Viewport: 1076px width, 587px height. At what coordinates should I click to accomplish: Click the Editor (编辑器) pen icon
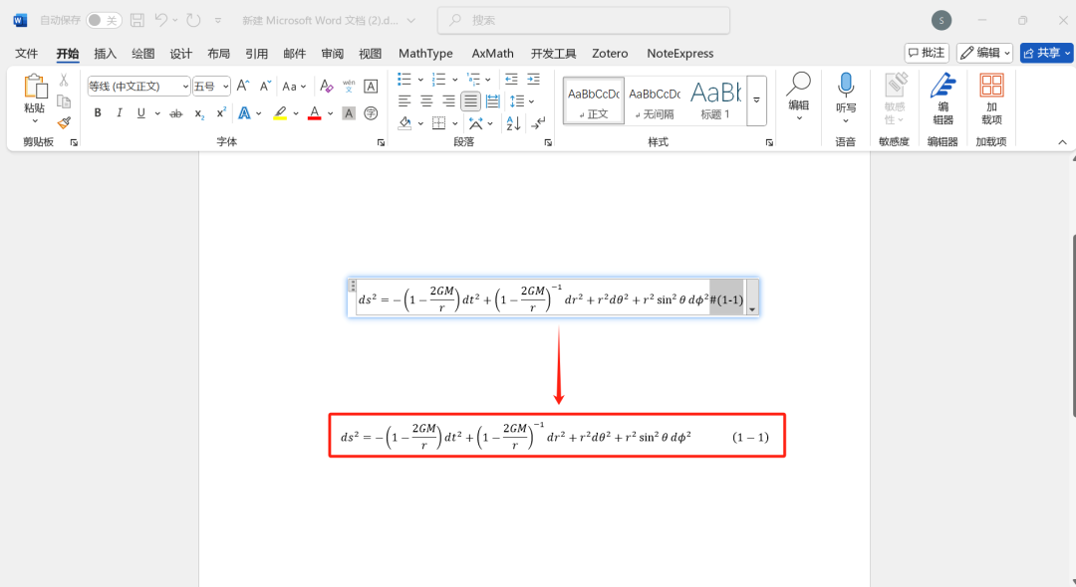pyautogui.click(x=942, y=98)
